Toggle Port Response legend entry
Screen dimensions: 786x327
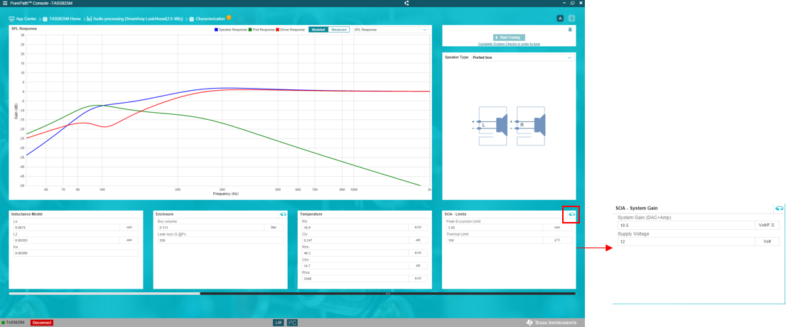[x=261, y=30]
